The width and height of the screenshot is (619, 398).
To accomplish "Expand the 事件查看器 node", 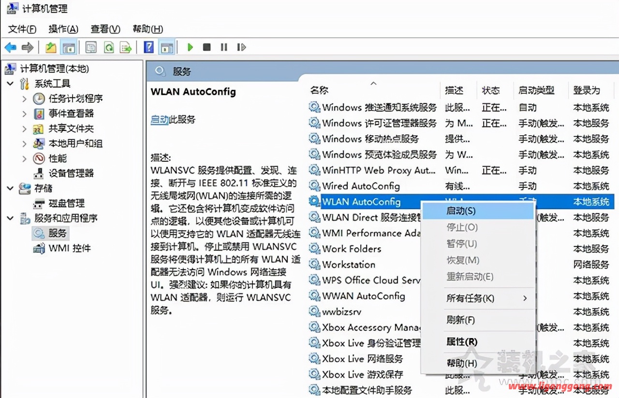I will [x=24, y=114].
